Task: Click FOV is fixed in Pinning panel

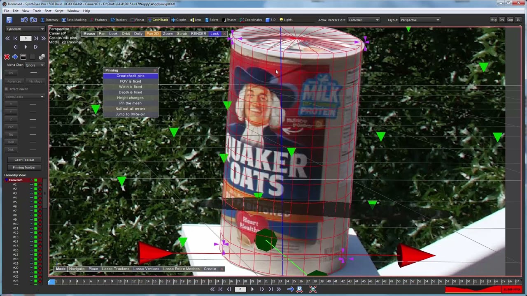Action: pyautogui.click(x=130, y=81)
